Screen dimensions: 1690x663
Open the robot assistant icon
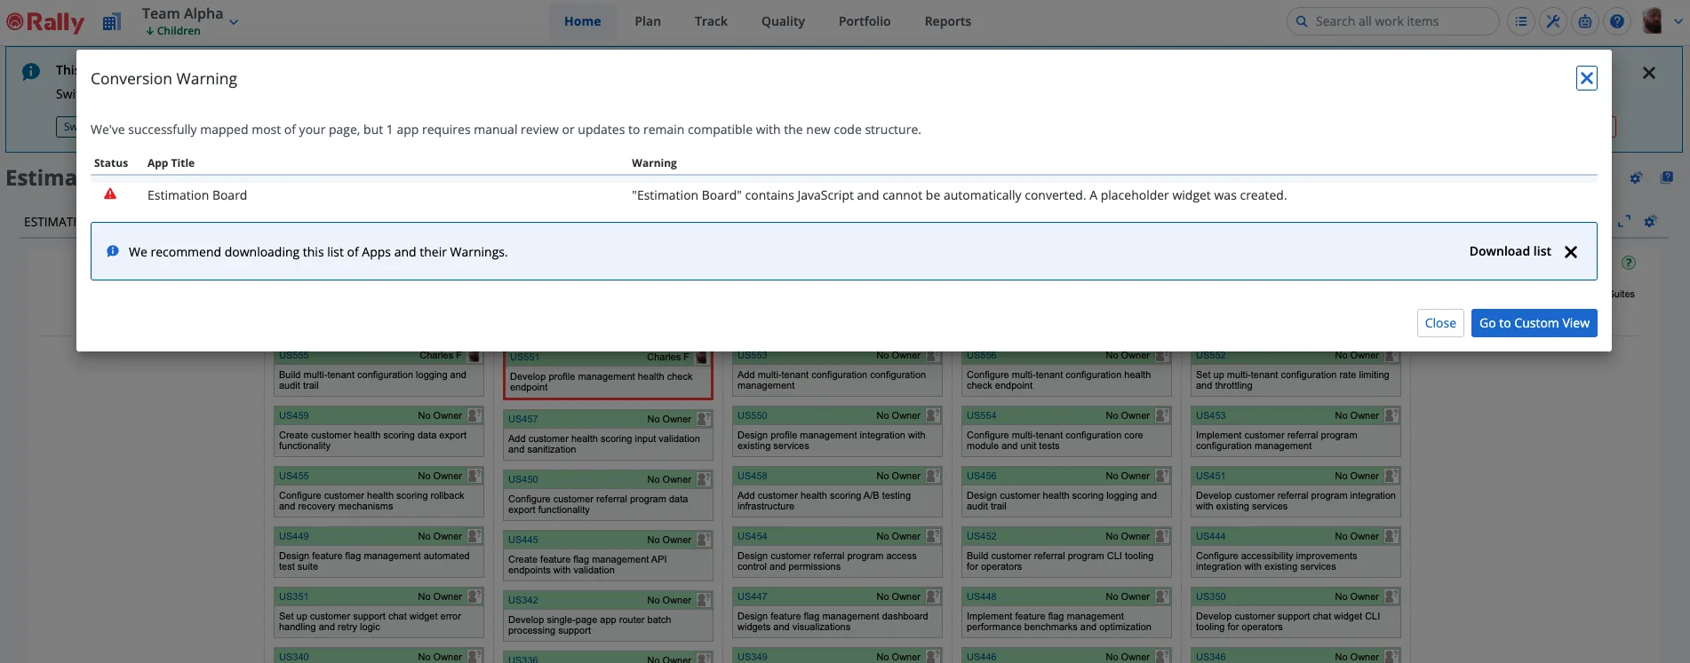click(x=1585, y=21)
